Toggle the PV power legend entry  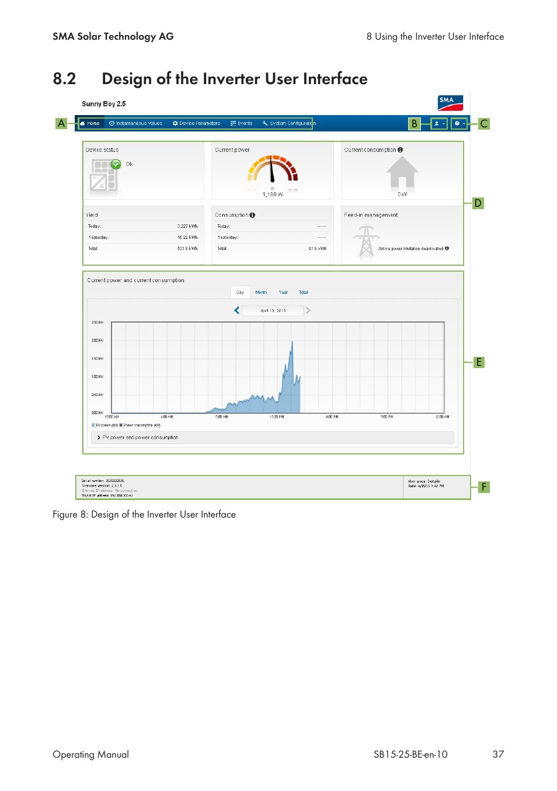point(105,425)
